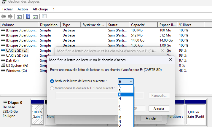Screen dimensions: 212x127
Task: Click the Dati (D:) drive icon
Action: point(3,61)
